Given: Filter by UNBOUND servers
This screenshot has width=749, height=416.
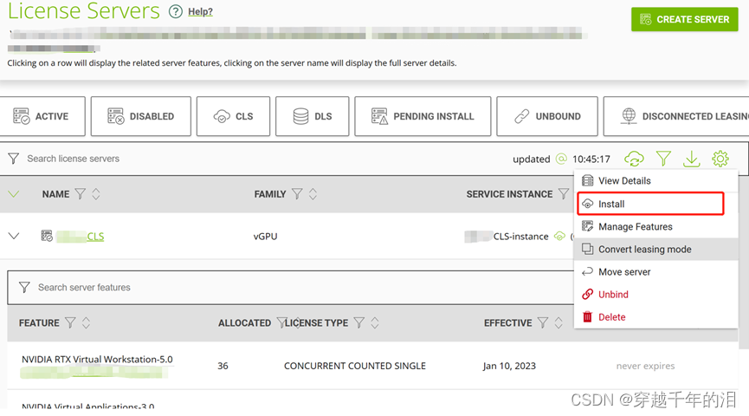Looking at the screenshot, I should click(547, 116).
